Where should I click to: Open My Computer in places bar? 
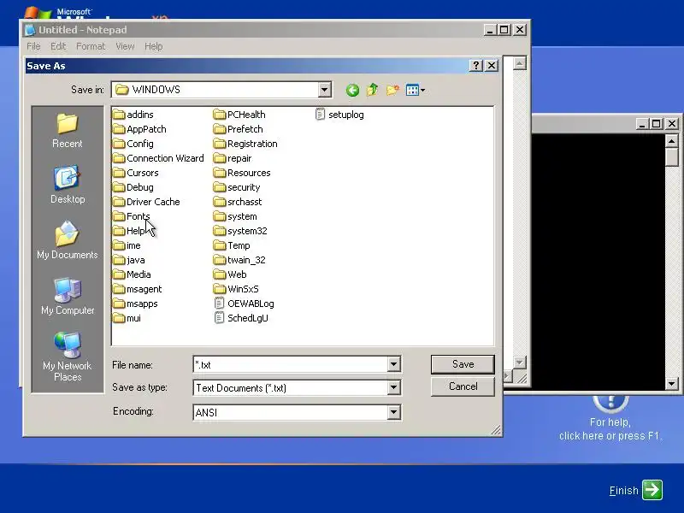coord(68,296)
